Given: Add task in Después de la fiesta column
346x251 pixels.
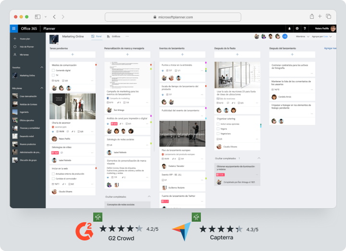Looking at the screenshot, I should click(237, 54).
